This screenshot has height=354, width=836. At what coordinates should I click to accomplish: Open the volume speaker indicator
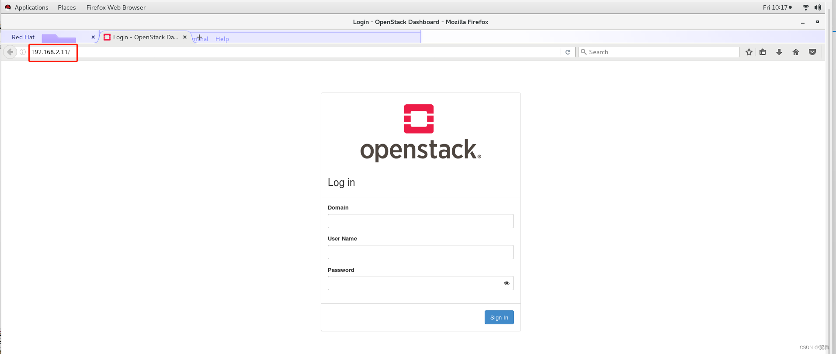(x=818, y=7)
